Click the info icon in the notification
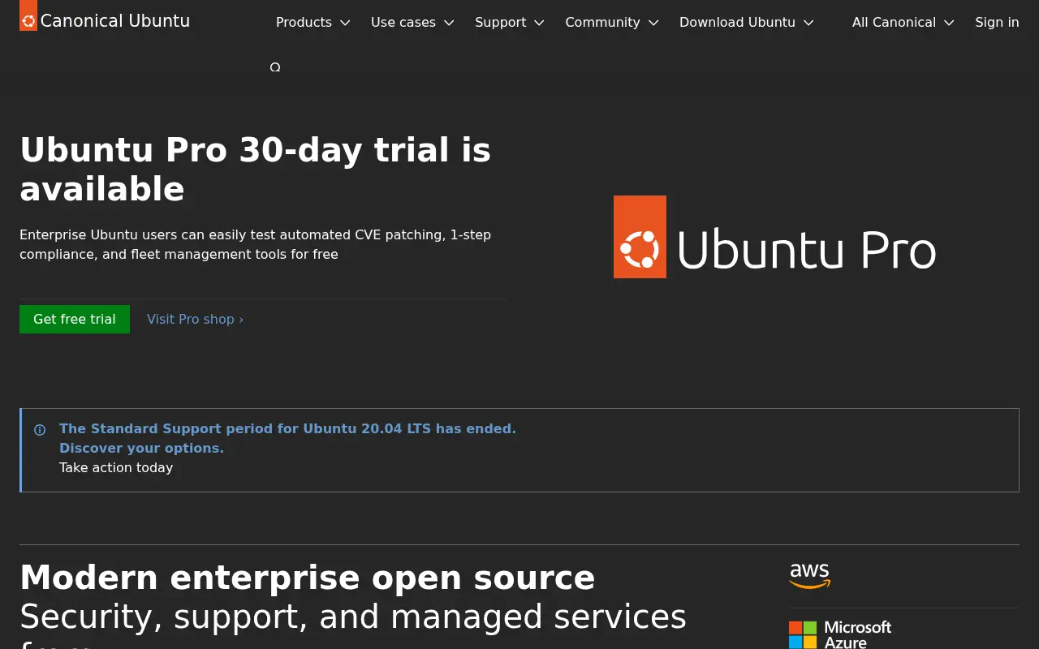 (x=40, y=430)
